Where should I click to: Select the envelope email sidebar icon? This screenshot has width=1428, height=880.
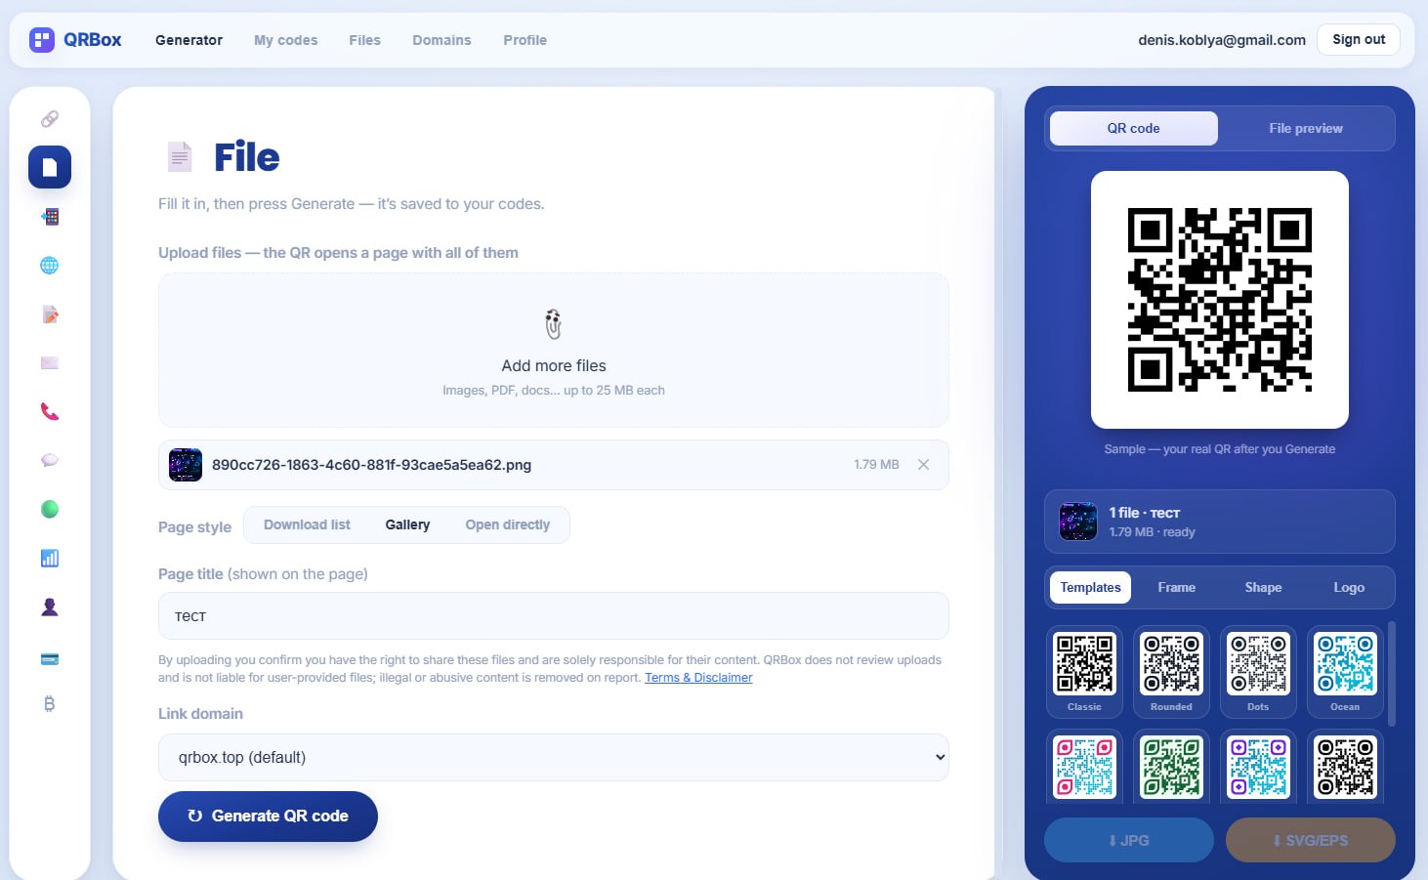click(50, 363)
